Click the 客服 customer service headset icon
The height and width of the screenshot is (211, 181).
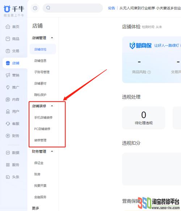pyautogui.click(x=8, y=123)
